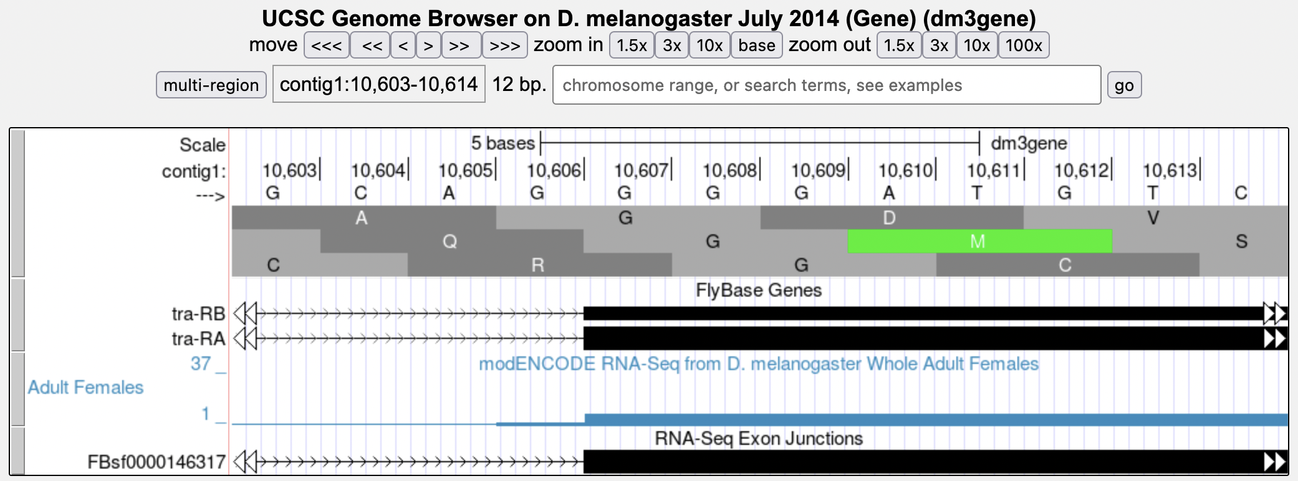Viewport: 1298px width, 481px height.
Task: Open the FlyBase Genes track title
Action: click(x=759, y=290)
